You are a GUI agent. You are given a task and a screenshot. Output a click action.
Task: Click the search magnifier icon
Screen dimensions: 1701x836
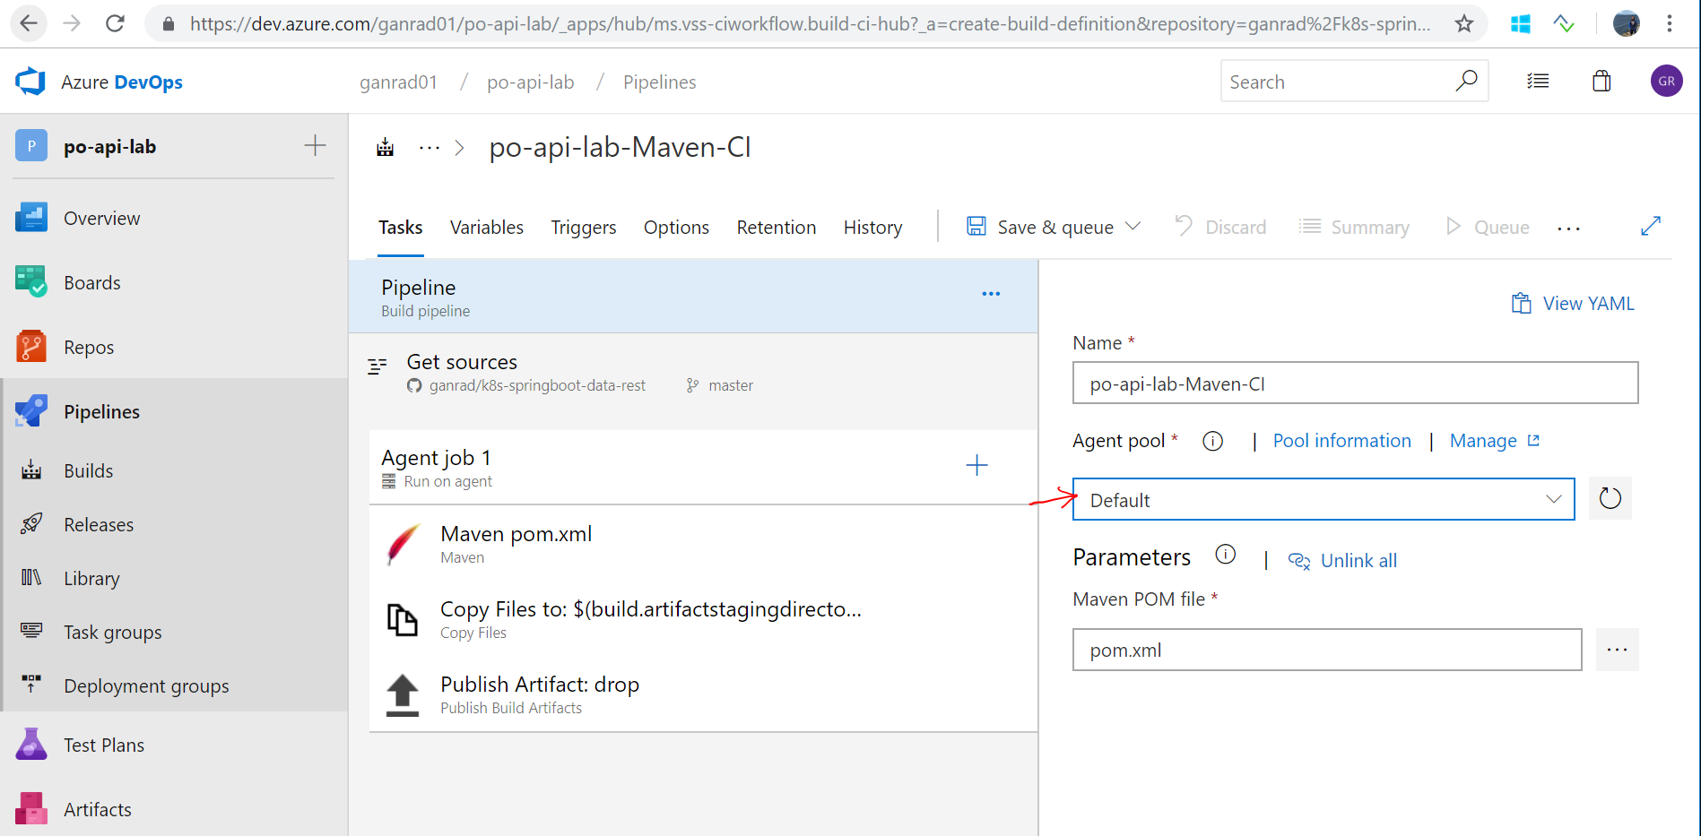tap(1466, 81)
